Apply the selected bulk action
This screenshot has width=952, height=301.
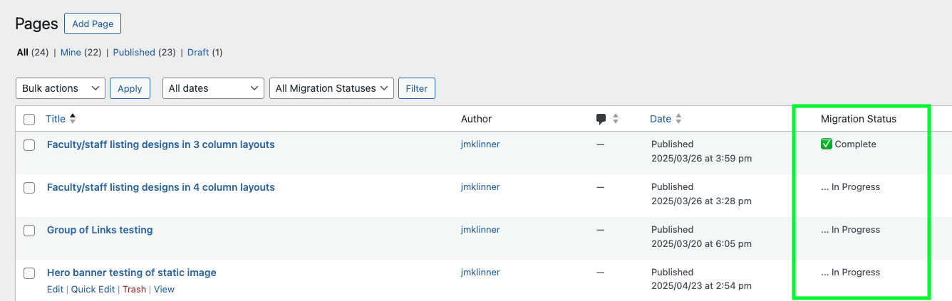[x=130, y=88]
